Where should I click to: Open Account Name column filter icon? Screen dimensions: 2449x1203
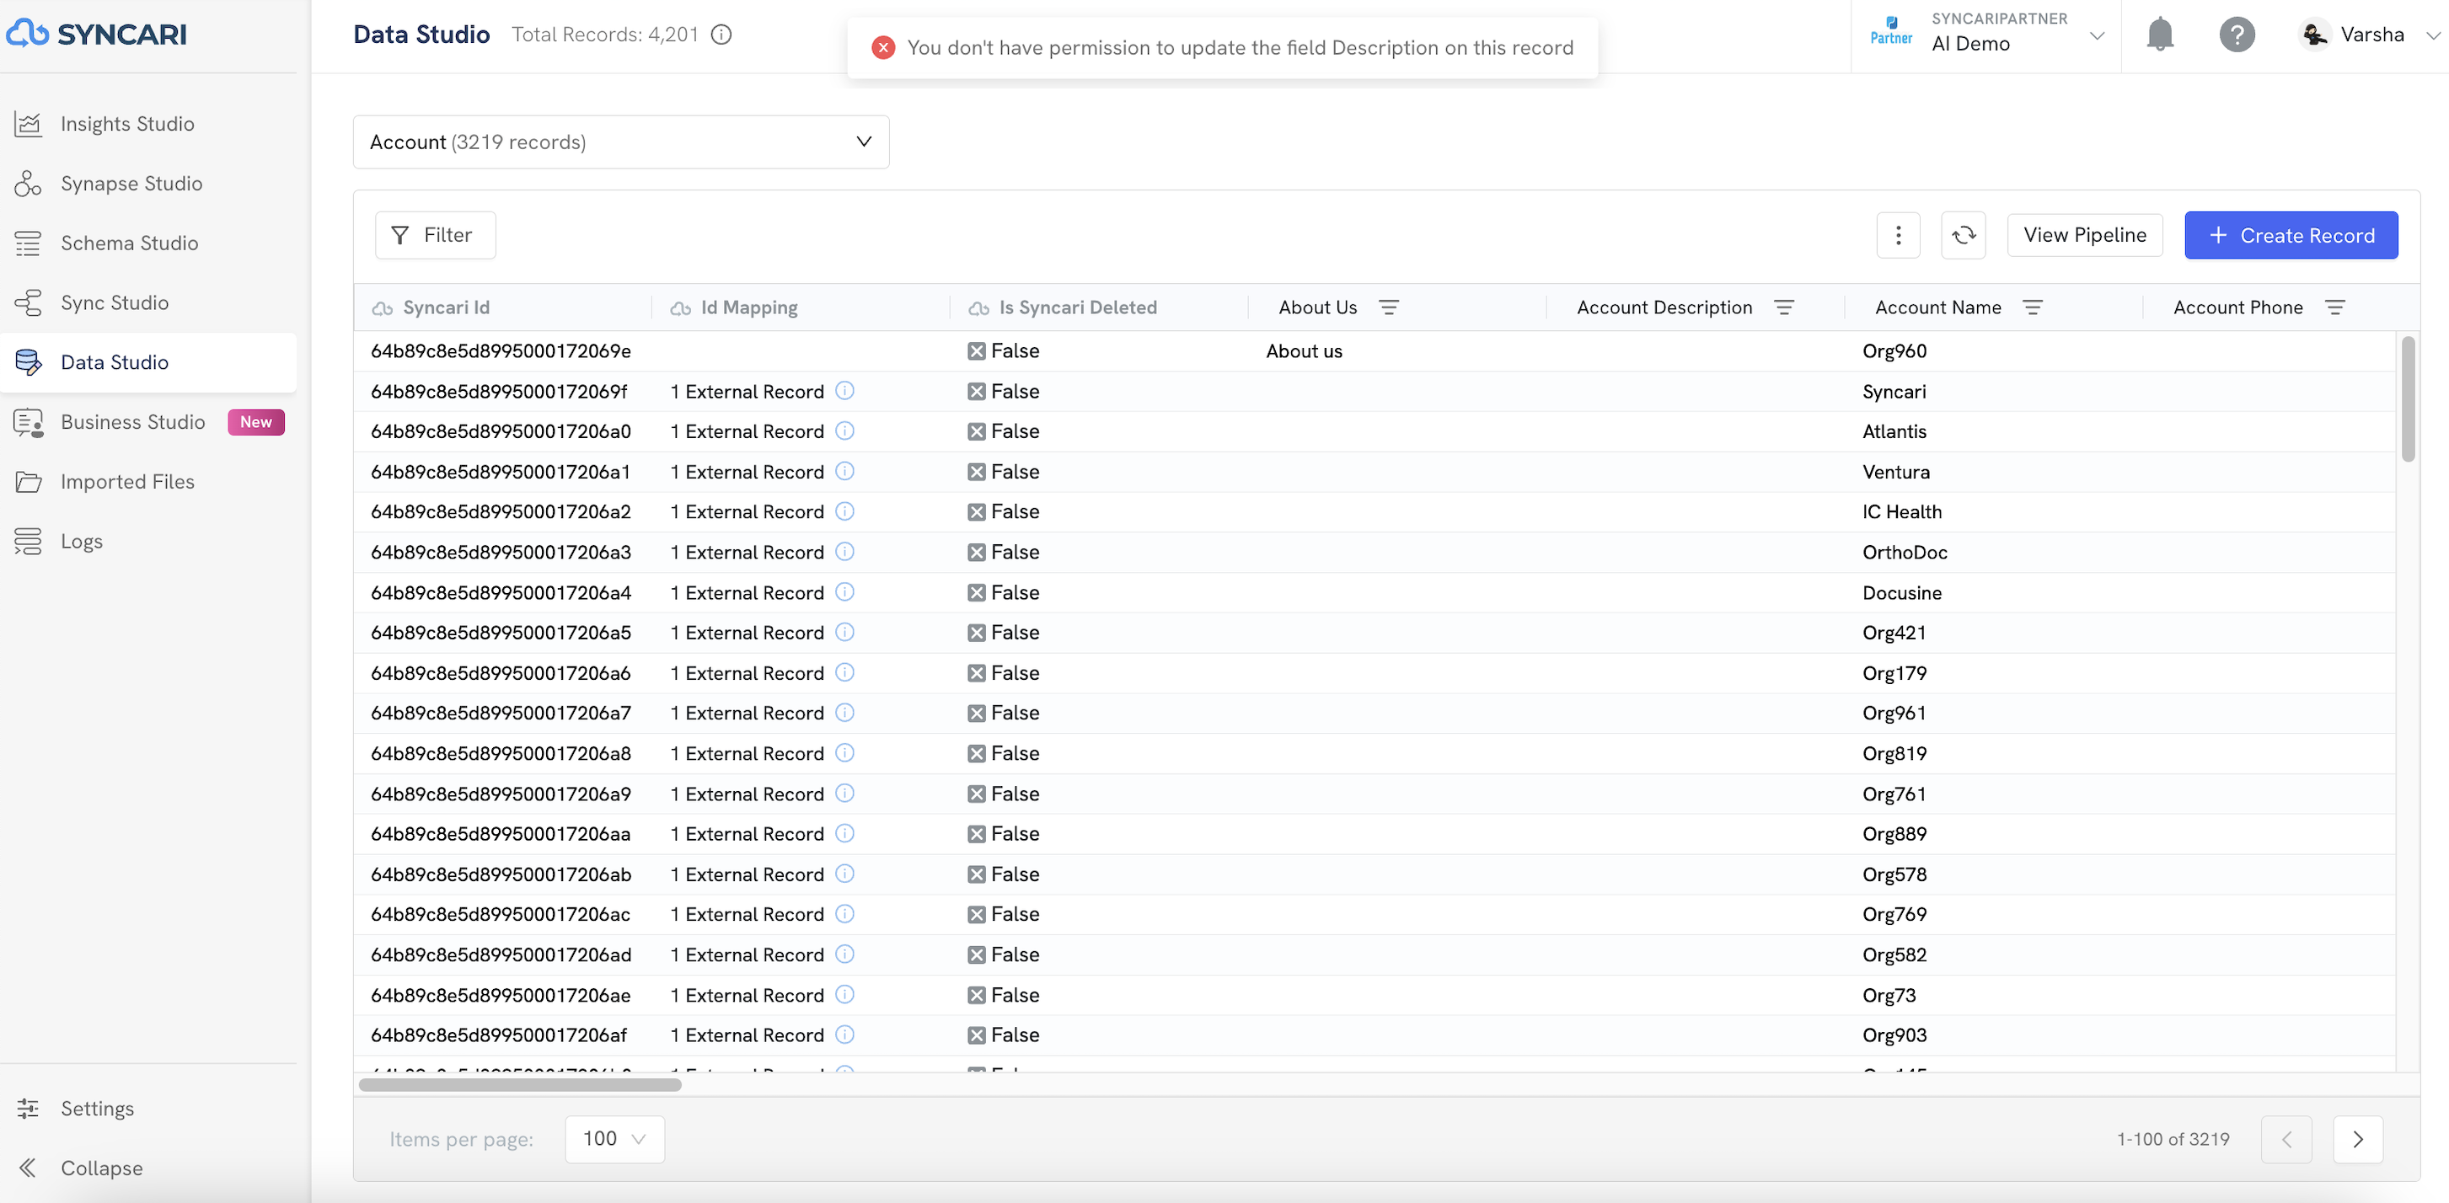(2033, 307)
